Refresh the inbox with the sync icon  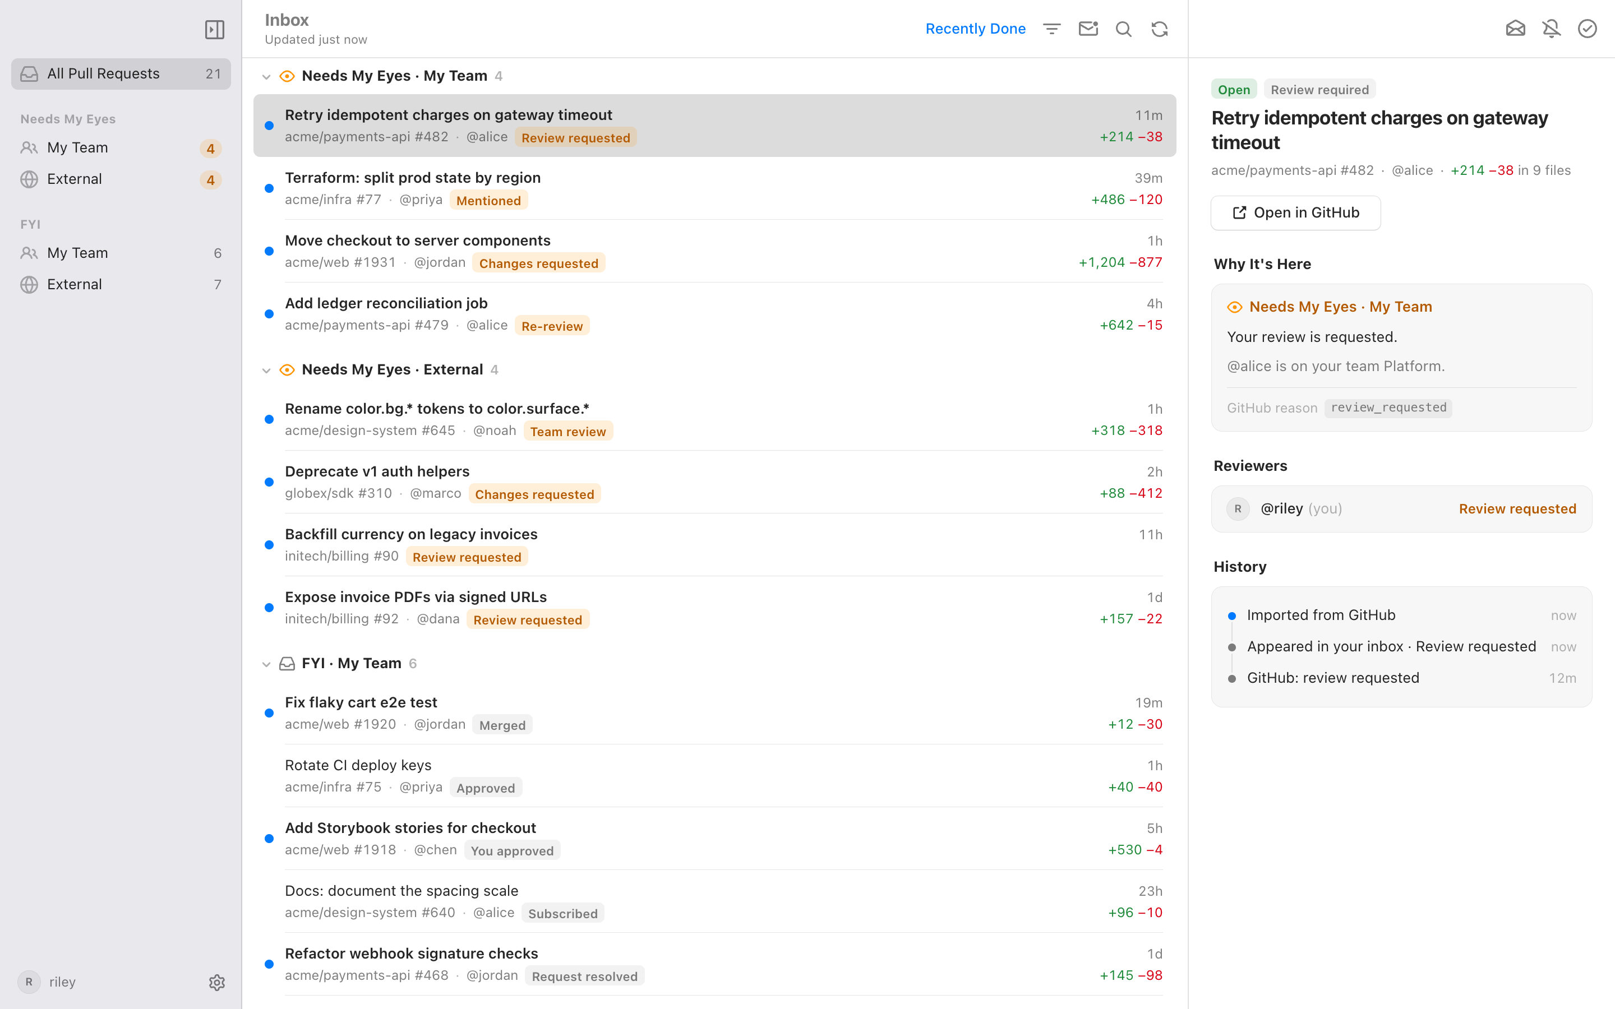[1160, 29]
